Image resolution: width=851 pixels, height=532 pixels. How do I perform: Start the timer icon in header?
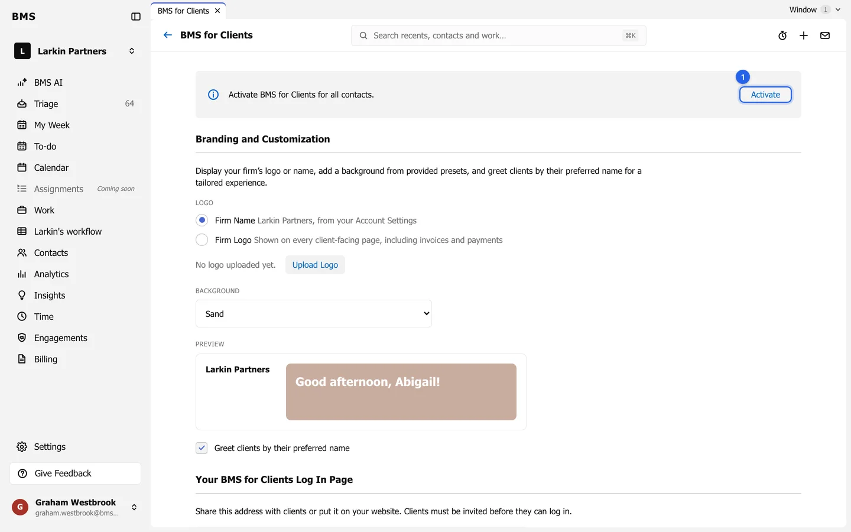(x=782, y=35)
